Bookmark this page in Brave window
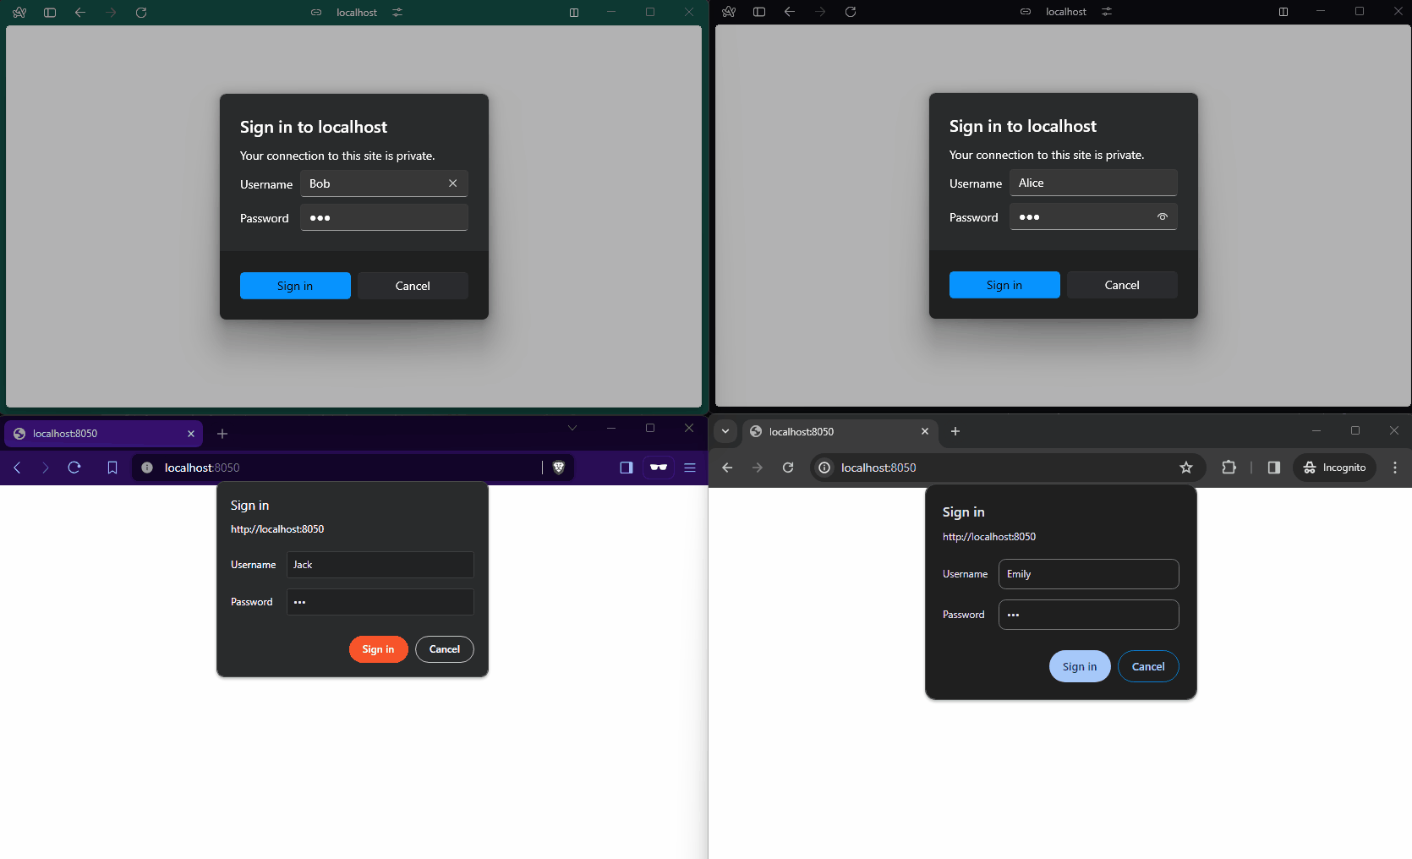Viewport: 1412px width, 859px height. click(x=112, y=468)
